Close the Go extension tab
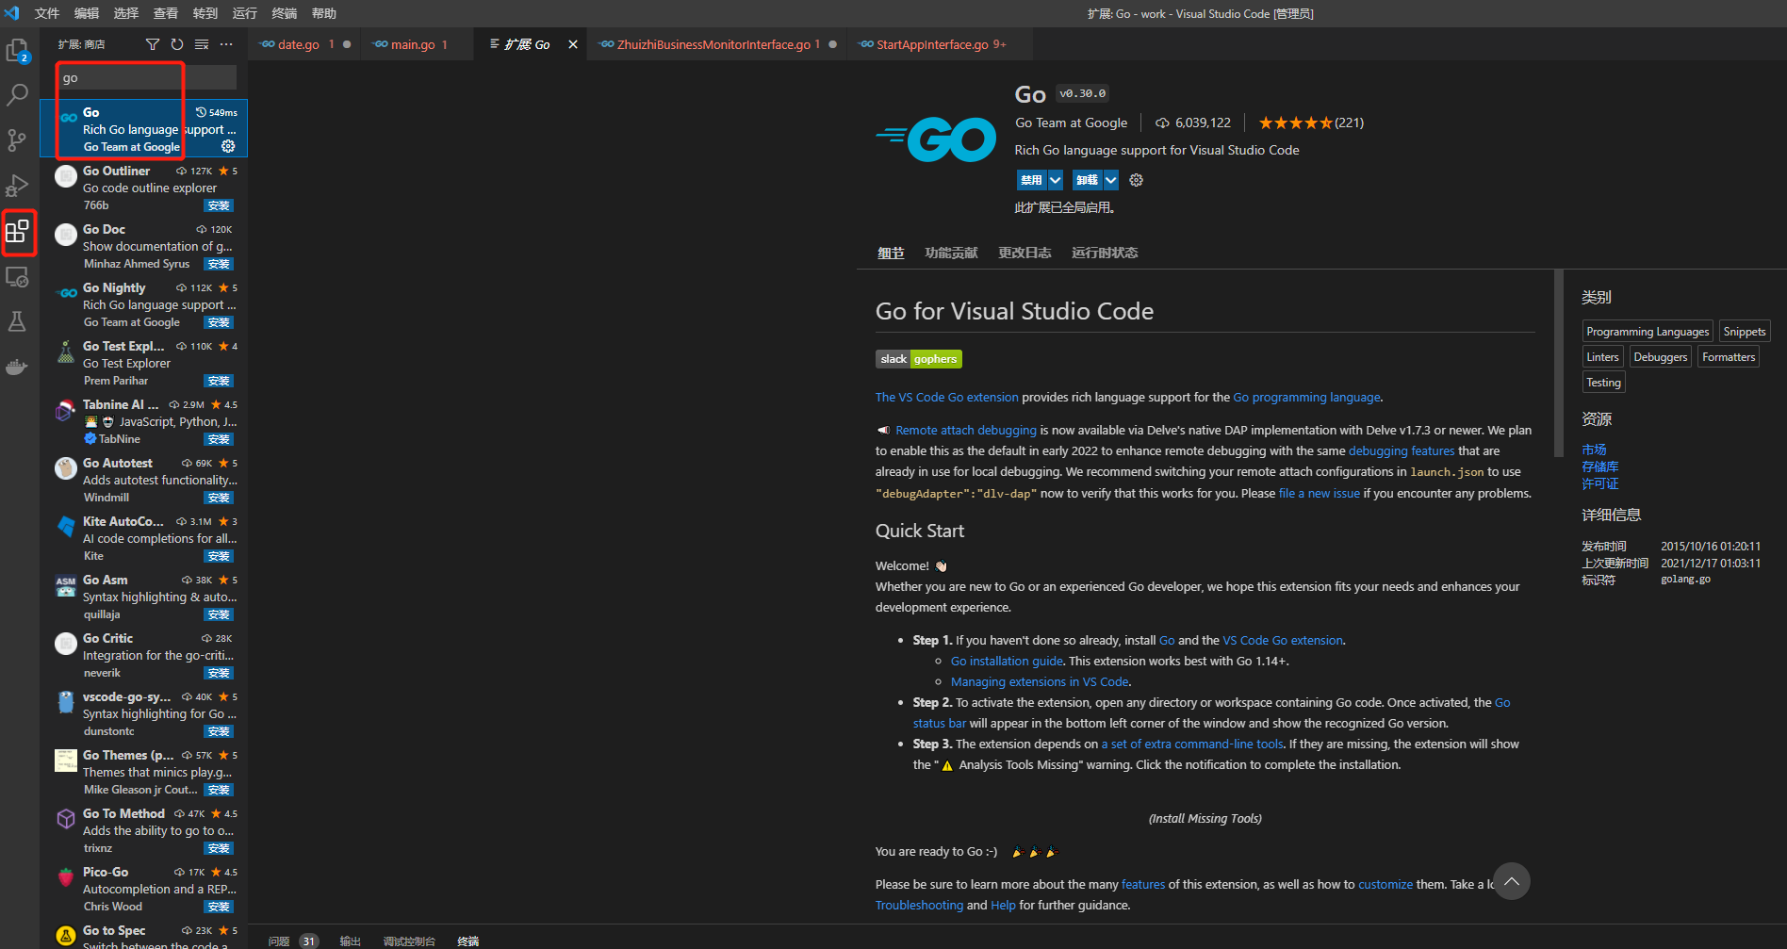This screenshot has height=949, width=1787. (x=572, y=44)
